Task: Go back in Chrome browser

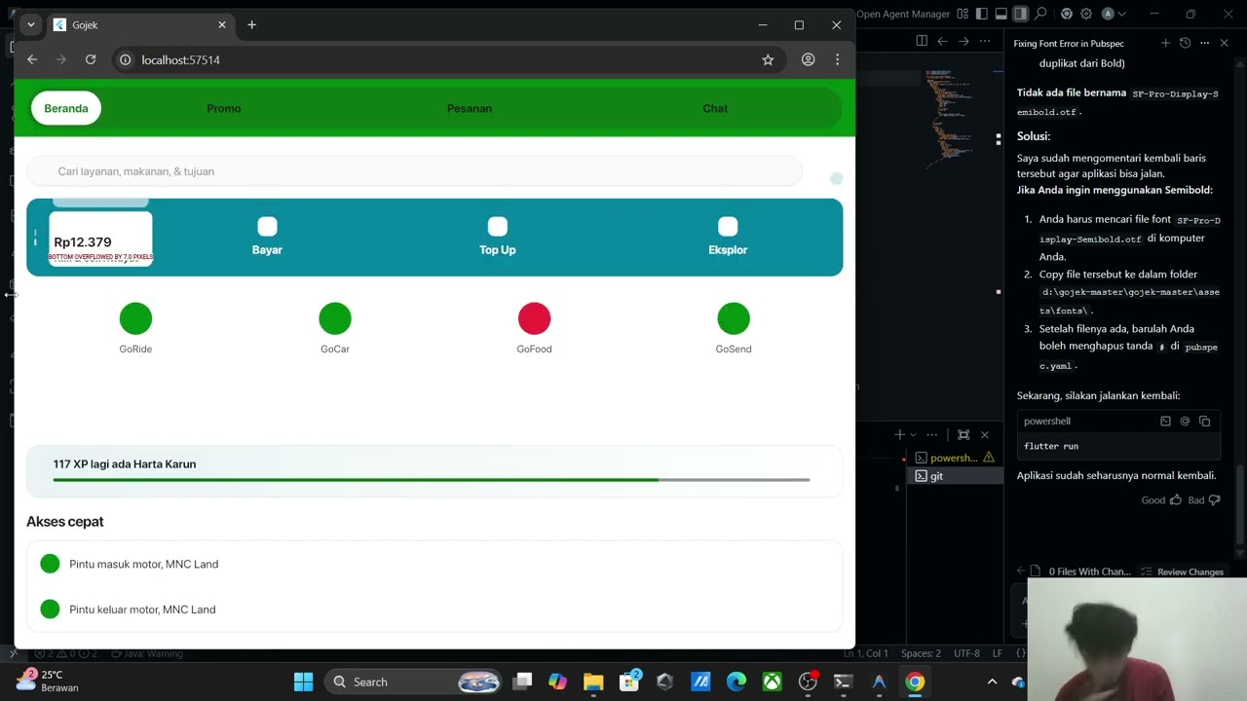Action: click(32, 59)
